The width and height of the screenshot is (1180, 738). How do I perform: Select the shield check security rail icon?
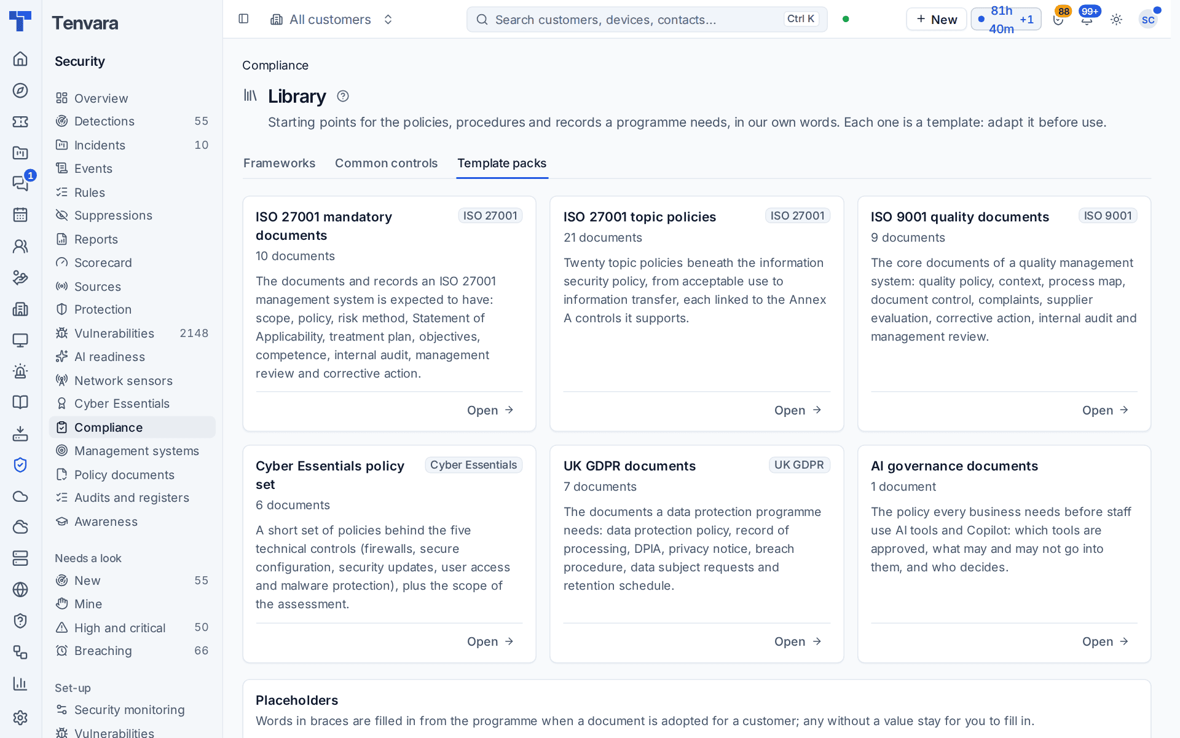[20, 465]
